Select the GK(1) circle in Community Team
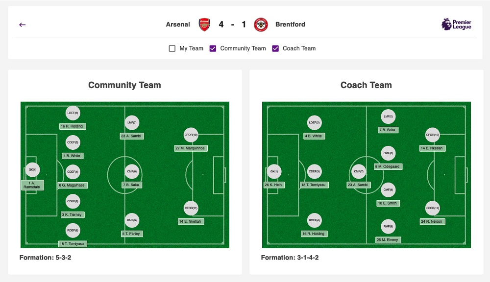Viewport: 490px width, 282px height. click(x=32, y=170)
